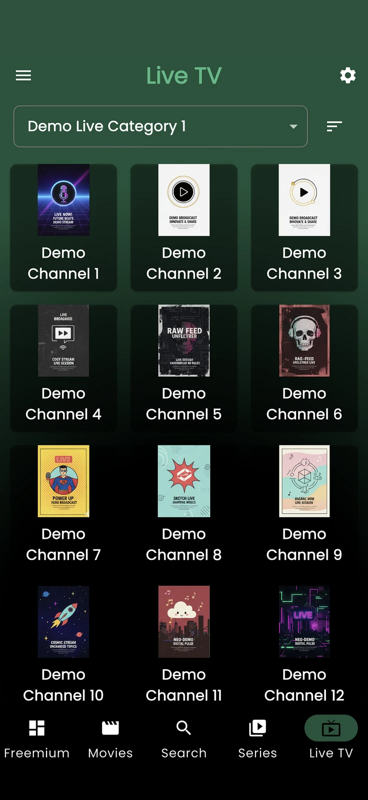Open Demo Channel 10 rocket poster
Image resolution: width=368 pixels, height=800 pixels.
(63, 621)
